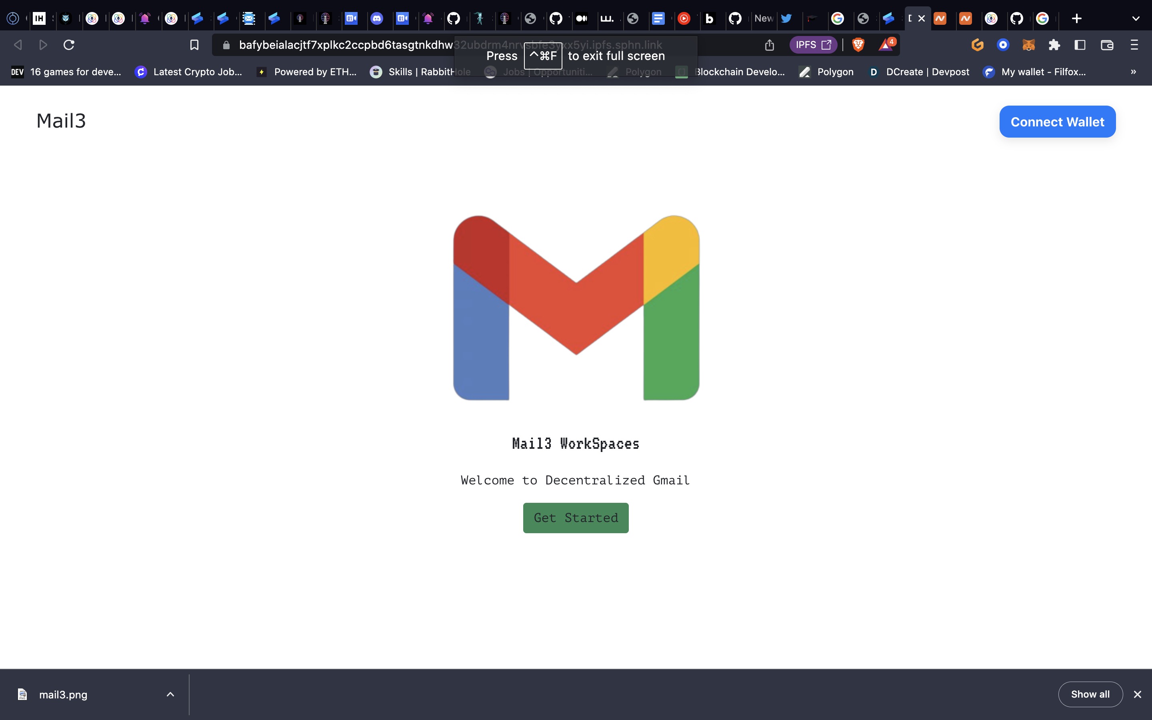Viewport: 1152px width, 720px height.
Task: Go back with the browser back arrow
Action: [18, 45]
